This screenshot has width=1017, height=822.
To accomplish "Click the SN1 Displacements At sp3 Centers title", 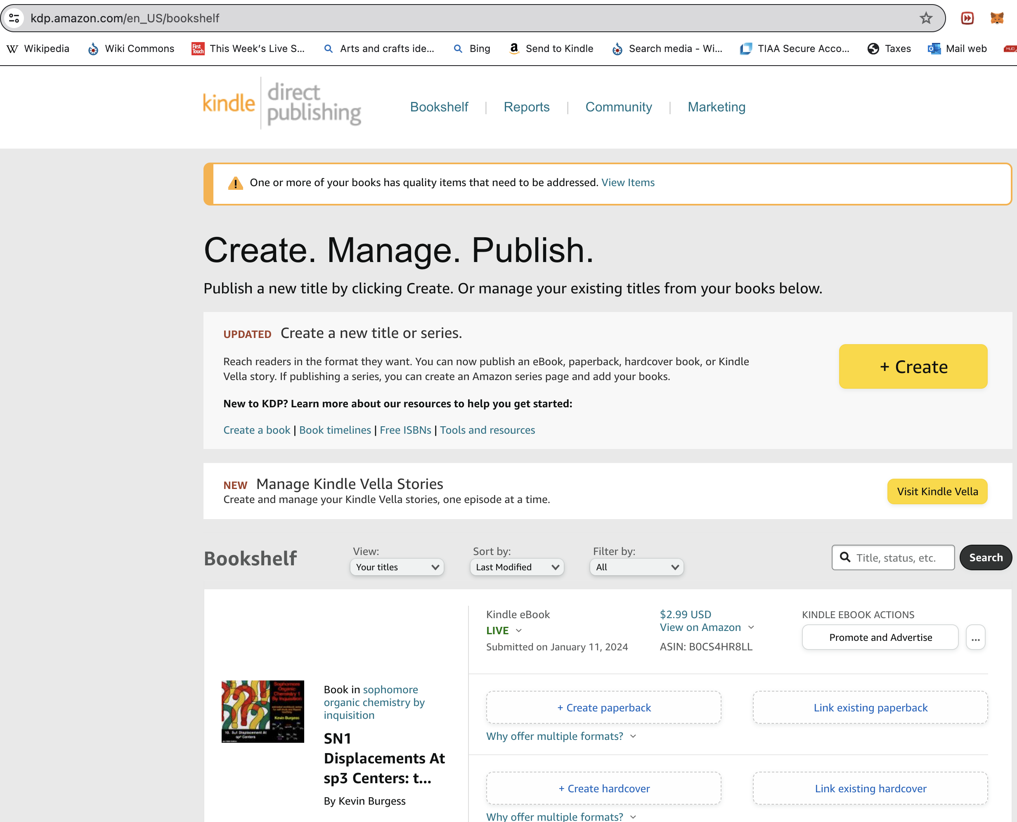I will (x=384, y=758).
